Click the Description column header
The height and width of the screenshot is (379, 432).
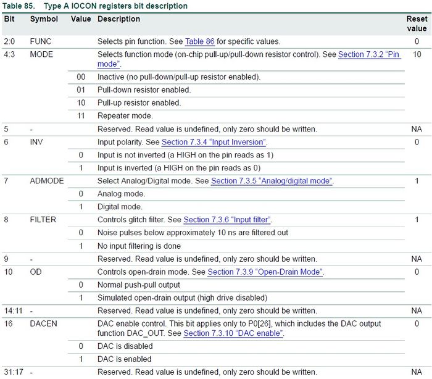118,19
